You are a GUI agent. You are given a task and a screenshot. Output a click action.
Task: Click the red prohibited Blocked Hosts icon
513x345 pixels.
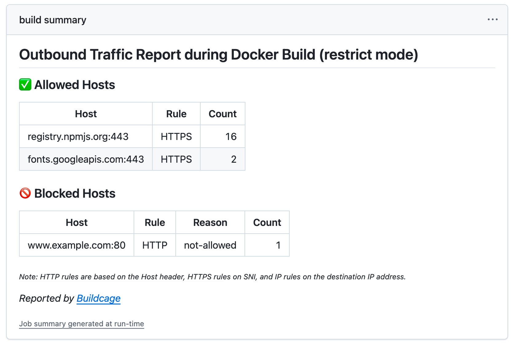click(25, 193)
